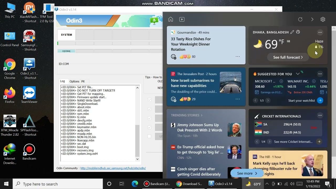React to the Jerusalem Post submarine article
The image size is (336, 189).
coord(174,99)
